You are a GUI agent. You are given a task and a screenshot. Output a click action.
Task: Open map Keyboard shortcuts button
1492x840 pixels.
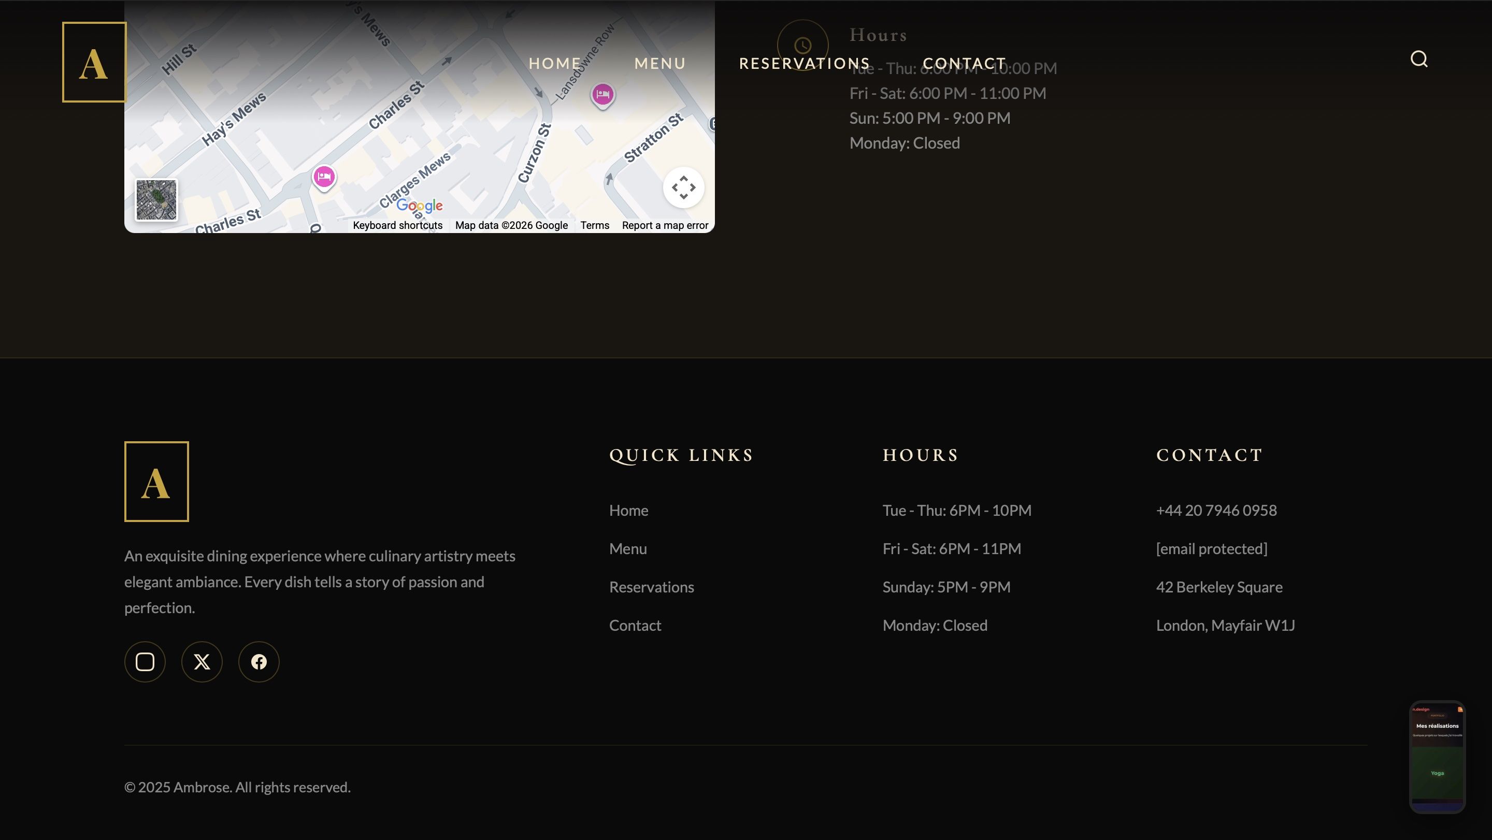397,225
